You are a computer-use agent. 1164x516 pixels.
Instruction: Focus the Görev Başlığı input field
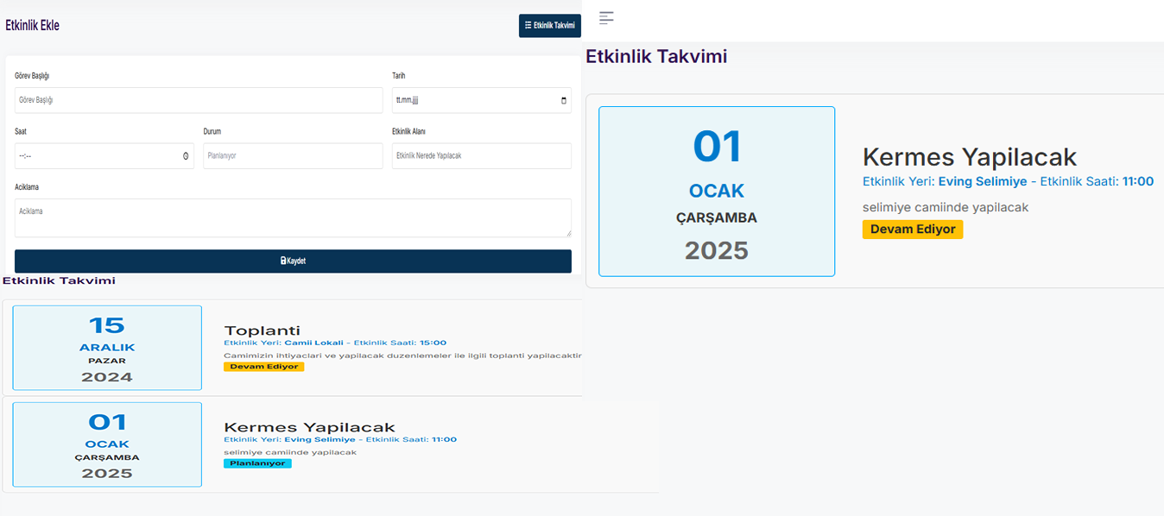[x=198, y=100]
